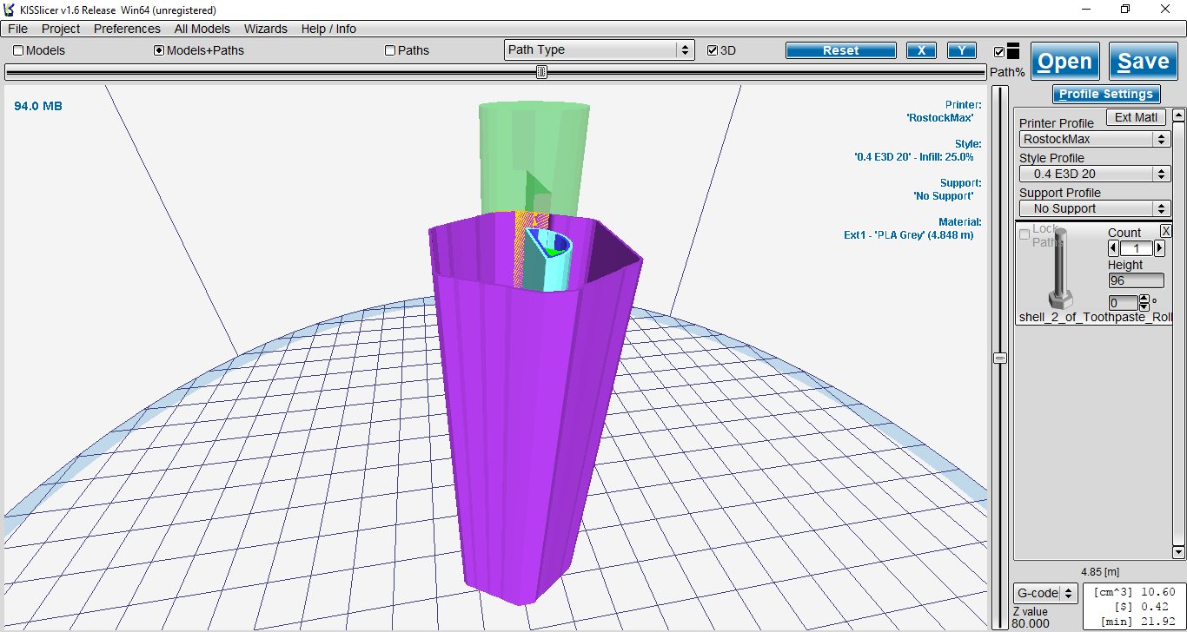Open the All Models menu
The image size is (1187, 632).
coord(202,29)
